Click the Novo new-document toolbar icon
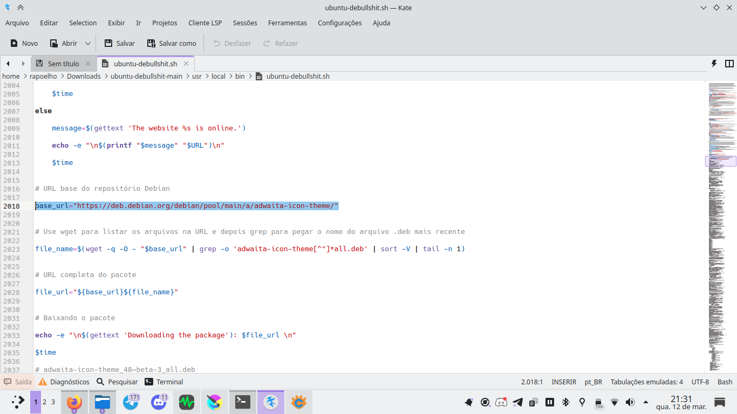The width and height of the screenshot is (737, 414). pos(15,43)
